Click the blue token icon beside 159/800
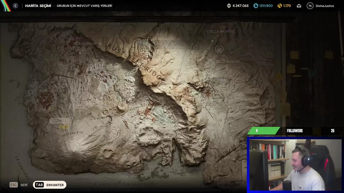This screenshot has width=344, height=193. tap(256, 6)
